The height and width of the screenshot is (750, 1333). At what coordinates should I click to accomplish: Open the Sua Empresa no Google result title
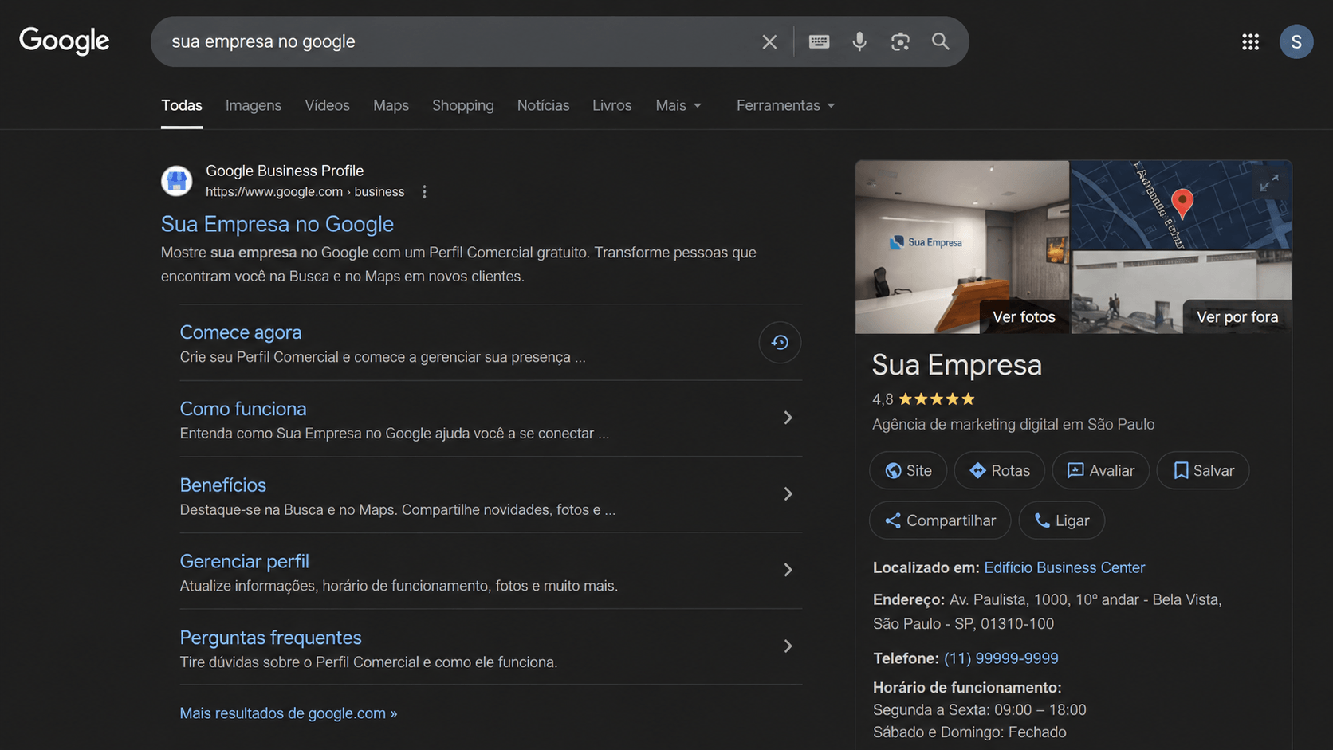(277, 224)
